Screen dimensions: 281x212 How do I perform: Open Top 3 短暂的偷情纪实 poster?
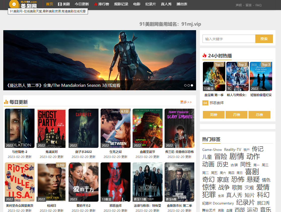click(261, 76)
